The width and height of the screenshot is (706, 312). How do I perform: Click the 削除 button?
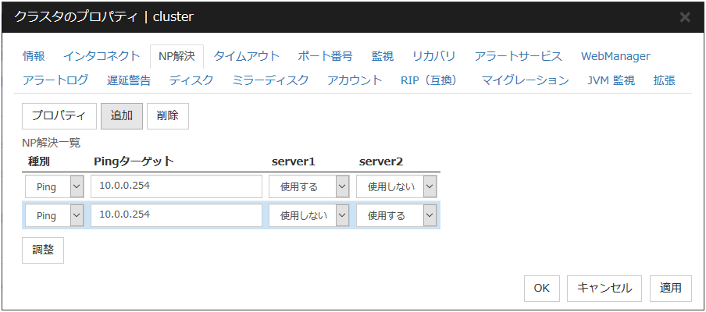167,115
